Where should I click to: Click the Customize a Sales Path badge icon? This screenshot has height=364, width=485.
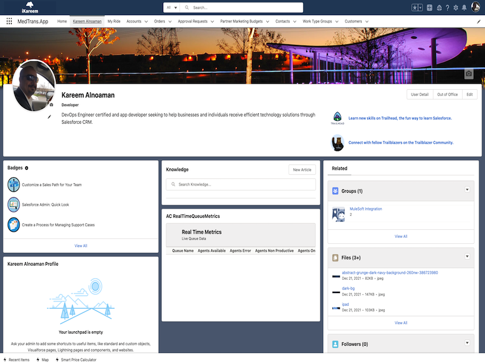pos(13,185)
